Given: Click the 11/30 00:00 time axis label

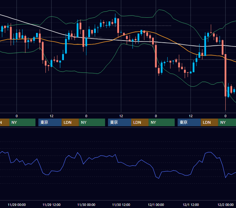Looking at the screenshot, I should [86, 205].
